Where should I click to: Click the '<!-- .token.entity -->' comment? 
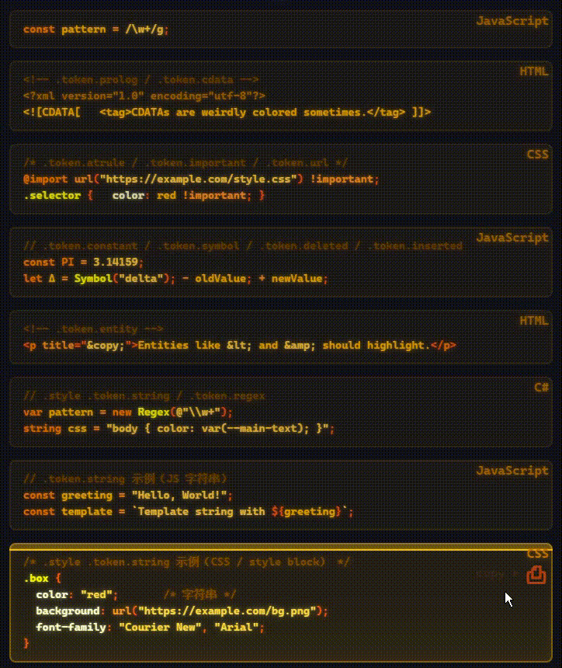[93, 329]
